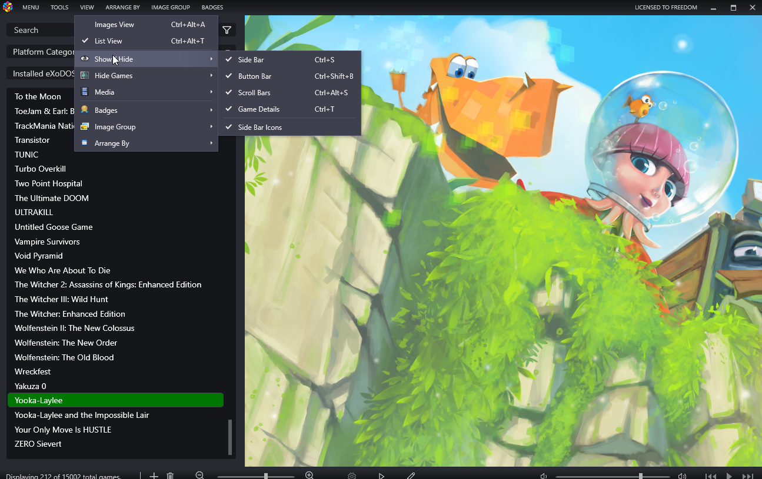Open the filter funnel icon next to Search
Screen dimensions: 762x479
click(227, 30)
